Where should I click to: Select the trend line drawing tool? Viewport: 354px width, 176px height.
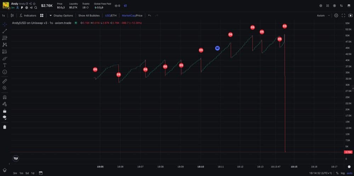[x=5, y=31]
